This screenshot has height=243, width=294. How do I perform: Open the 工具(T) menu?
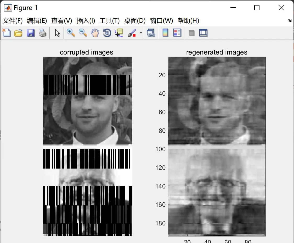tap(110, 21)
